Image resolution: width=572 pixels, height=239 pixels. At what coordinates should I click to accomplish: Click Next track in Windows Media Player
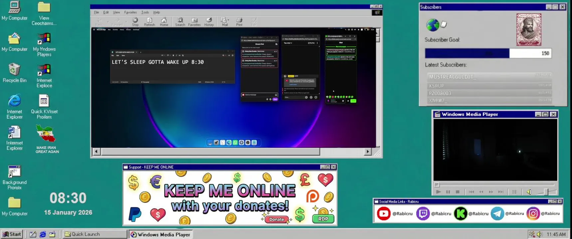coord(501,192)
